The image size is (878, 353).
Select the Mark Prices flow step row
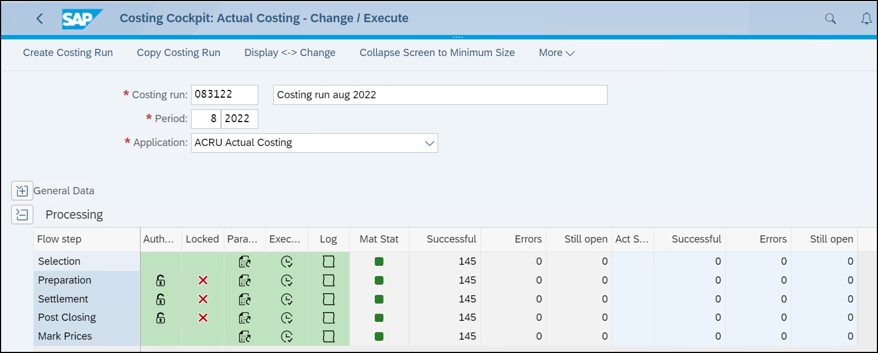[x=87, y=336]
